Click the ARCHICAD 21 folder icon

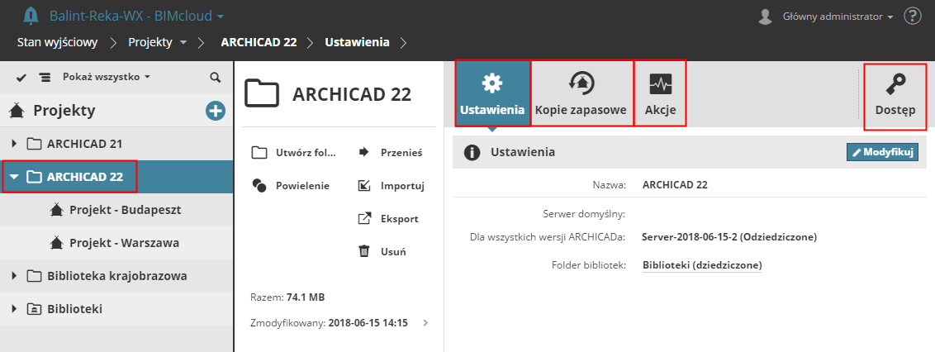[x=35, y=144]
